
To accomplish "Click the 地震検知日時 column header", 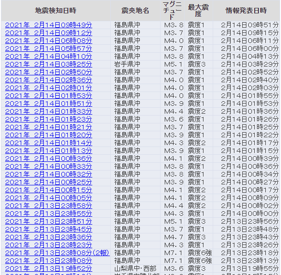I will pyautogui.click(x=56, y=11).
